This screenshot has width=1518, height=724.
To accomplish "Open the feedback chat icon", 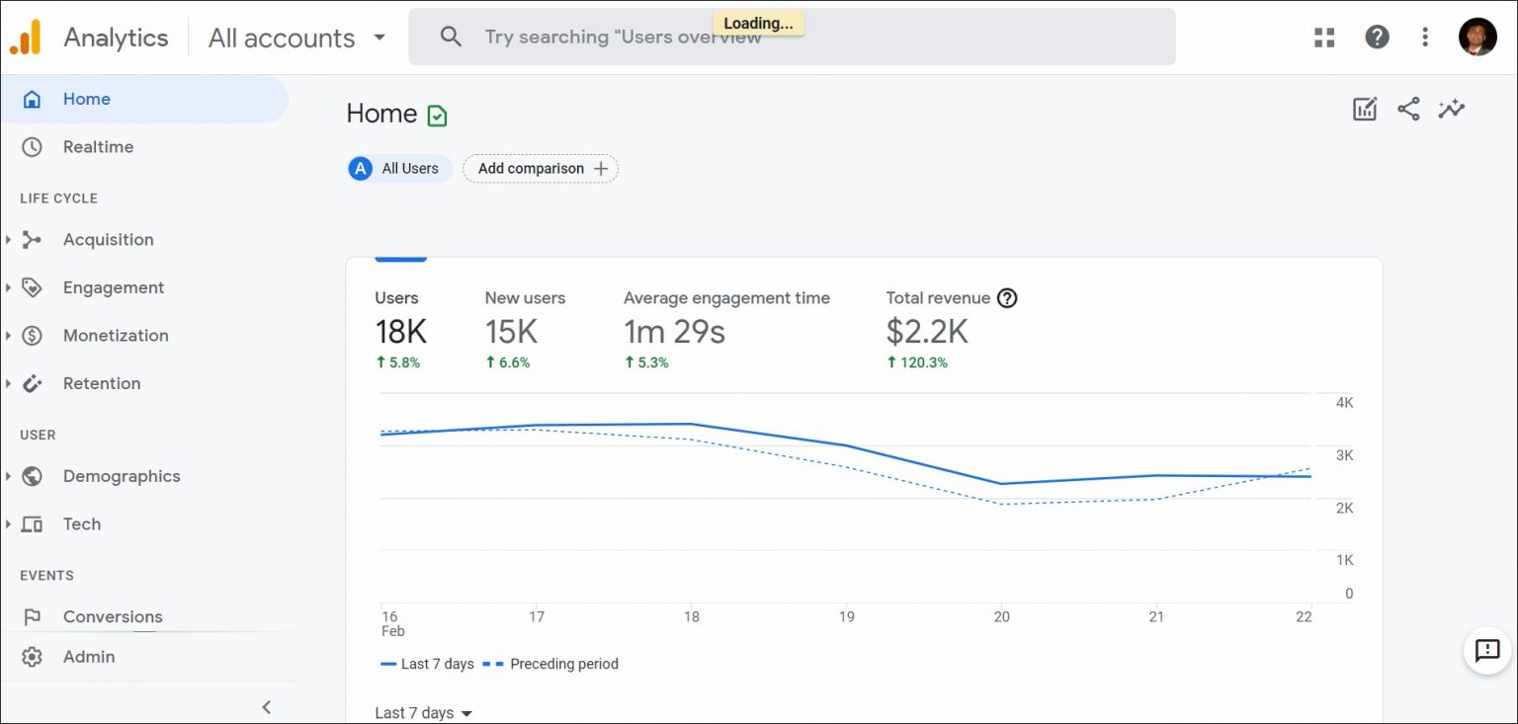I will 1487,651.
